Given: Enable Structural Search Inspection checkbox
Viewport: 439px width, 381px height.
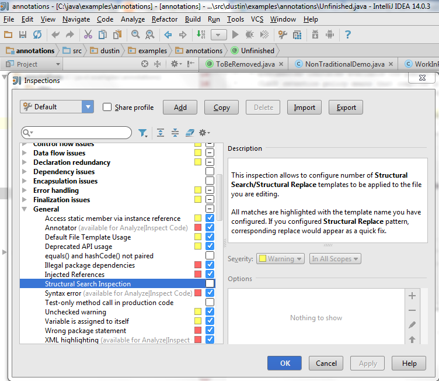Looking at the screenshot, I should click(x=210, y=283).
